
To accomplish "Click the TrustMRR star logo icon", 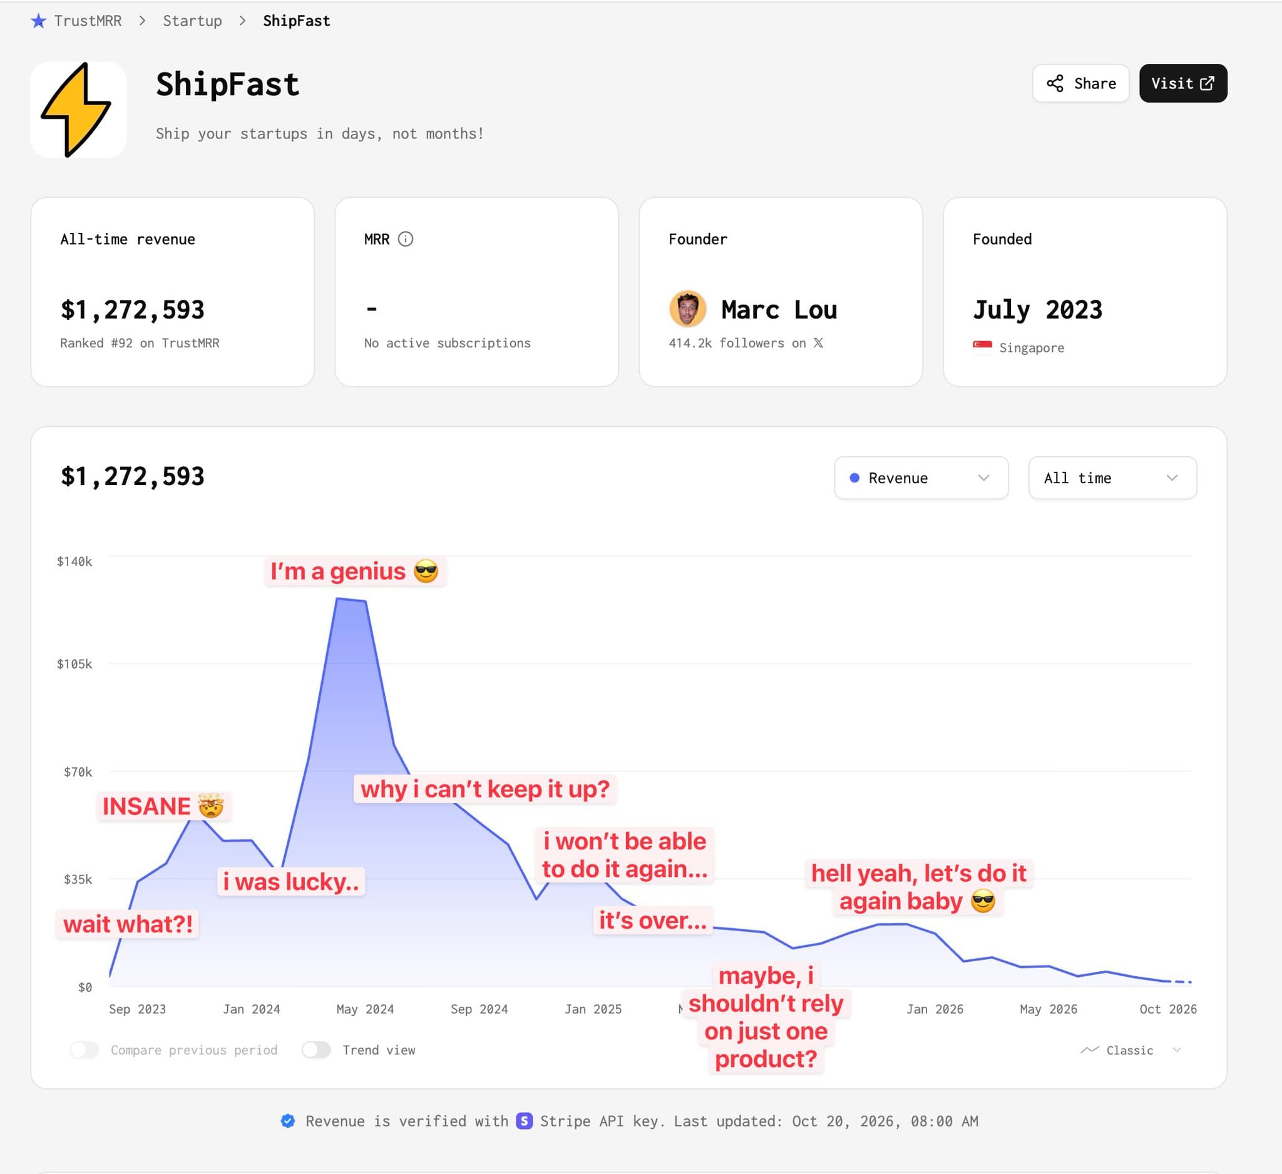I will 38,21.
